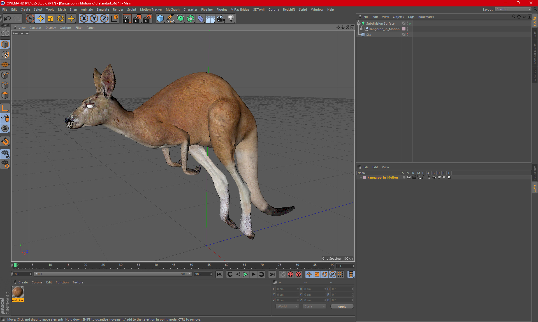Switch the coordinate system icon
The image size is (538, 322).
(115, 19)
